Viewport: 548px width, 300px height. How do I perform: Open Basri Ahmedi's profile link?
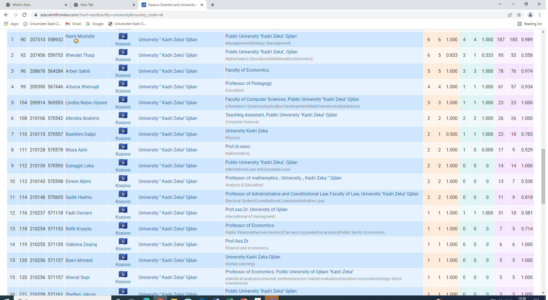pyautogui.click(x=79, y=261)
